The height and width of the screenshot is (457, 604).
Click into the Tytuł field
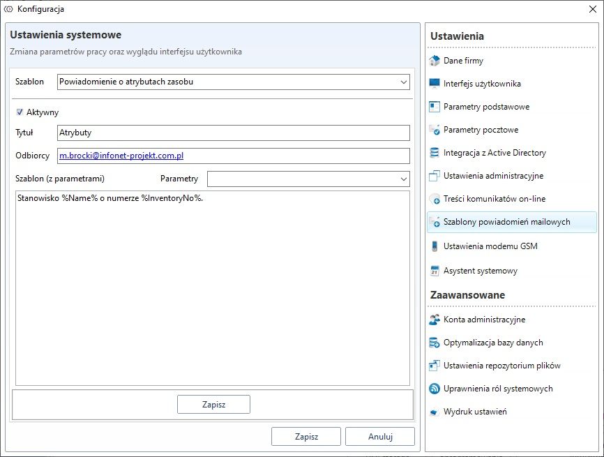coord(234,133)
